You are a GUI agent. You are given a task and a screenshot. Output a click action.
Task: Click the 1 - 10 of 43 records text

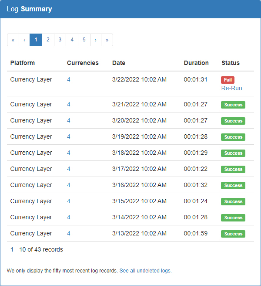37,249
